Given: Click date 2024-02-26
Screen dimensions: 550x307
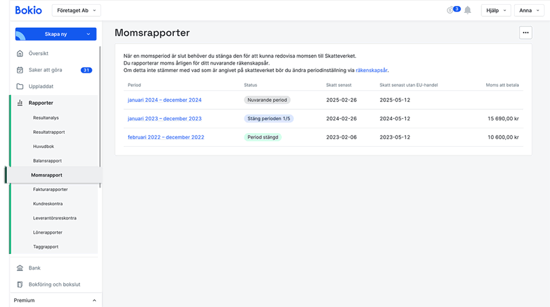Looking at the screenshot, I should pos(342,119).
